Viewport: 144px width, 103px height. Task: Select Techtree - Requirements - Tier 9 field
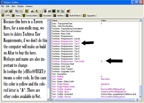tap(95, 59)
